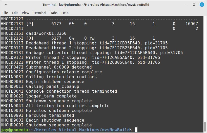Open the Edit menu
Screen dimensions: 207x133
15,13
